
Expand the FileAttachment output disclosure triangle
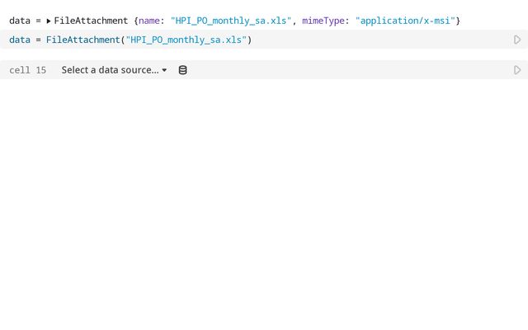[x=49, y=21]
